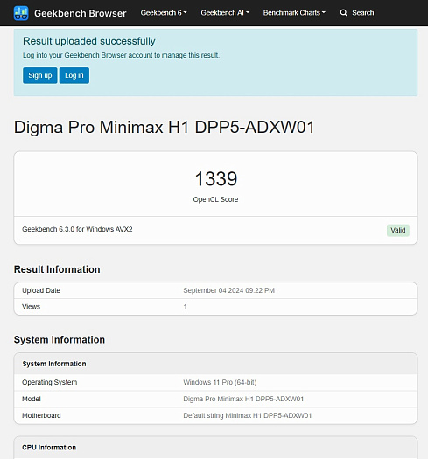Viewport: 428px width, 459px height.
Task: Select the 'Upload Date' row label
Action: pos(41,290)
